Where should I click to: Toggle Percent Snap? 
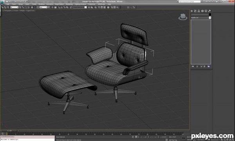[64, 7]
